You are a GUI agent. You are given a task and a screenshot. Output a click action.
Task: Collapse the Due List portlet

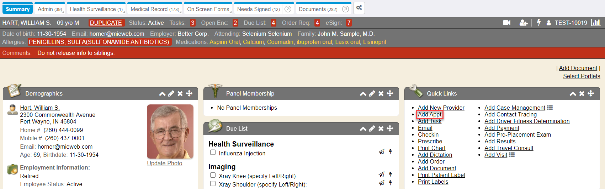363,129
